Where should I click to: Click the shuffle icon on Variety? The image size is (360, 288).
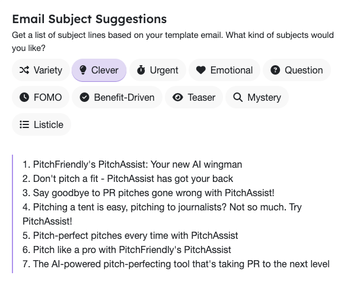click(x=24, y=70)
